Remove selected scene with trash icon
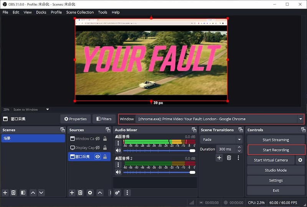The width and height of the screenshot is (307, 207). coord(13,193)
